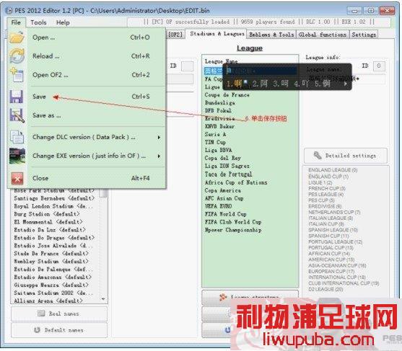Select Santiago Bernabeu stadium in list
This screenshot has width=402, height=351.
pos(54,198)
